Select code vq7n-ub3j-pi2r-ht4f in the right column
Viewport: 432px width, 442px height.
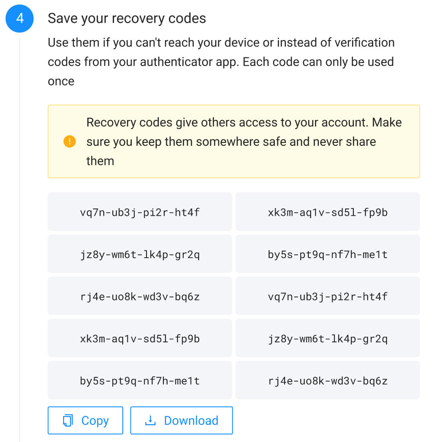coord(327,296)
